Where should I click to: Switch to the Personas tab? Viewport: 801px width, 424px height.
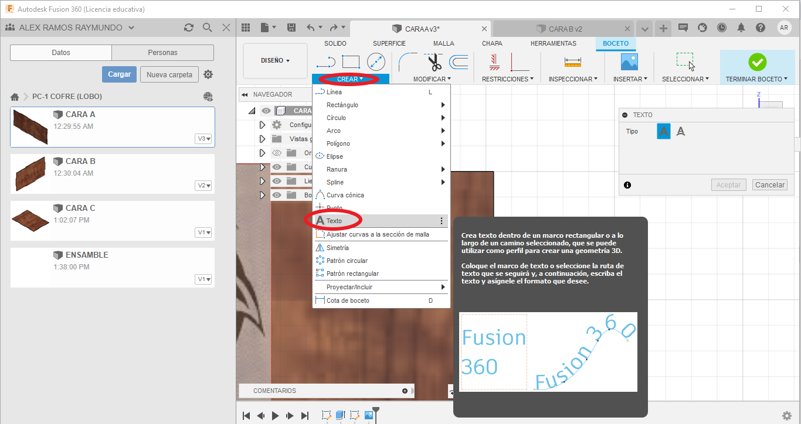pos(162,53)
